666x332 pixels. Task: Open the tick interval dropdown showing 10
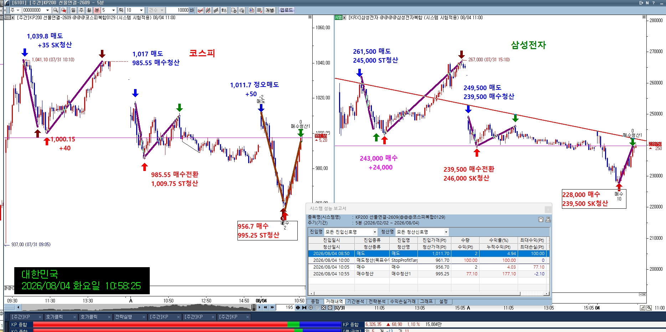141,10
